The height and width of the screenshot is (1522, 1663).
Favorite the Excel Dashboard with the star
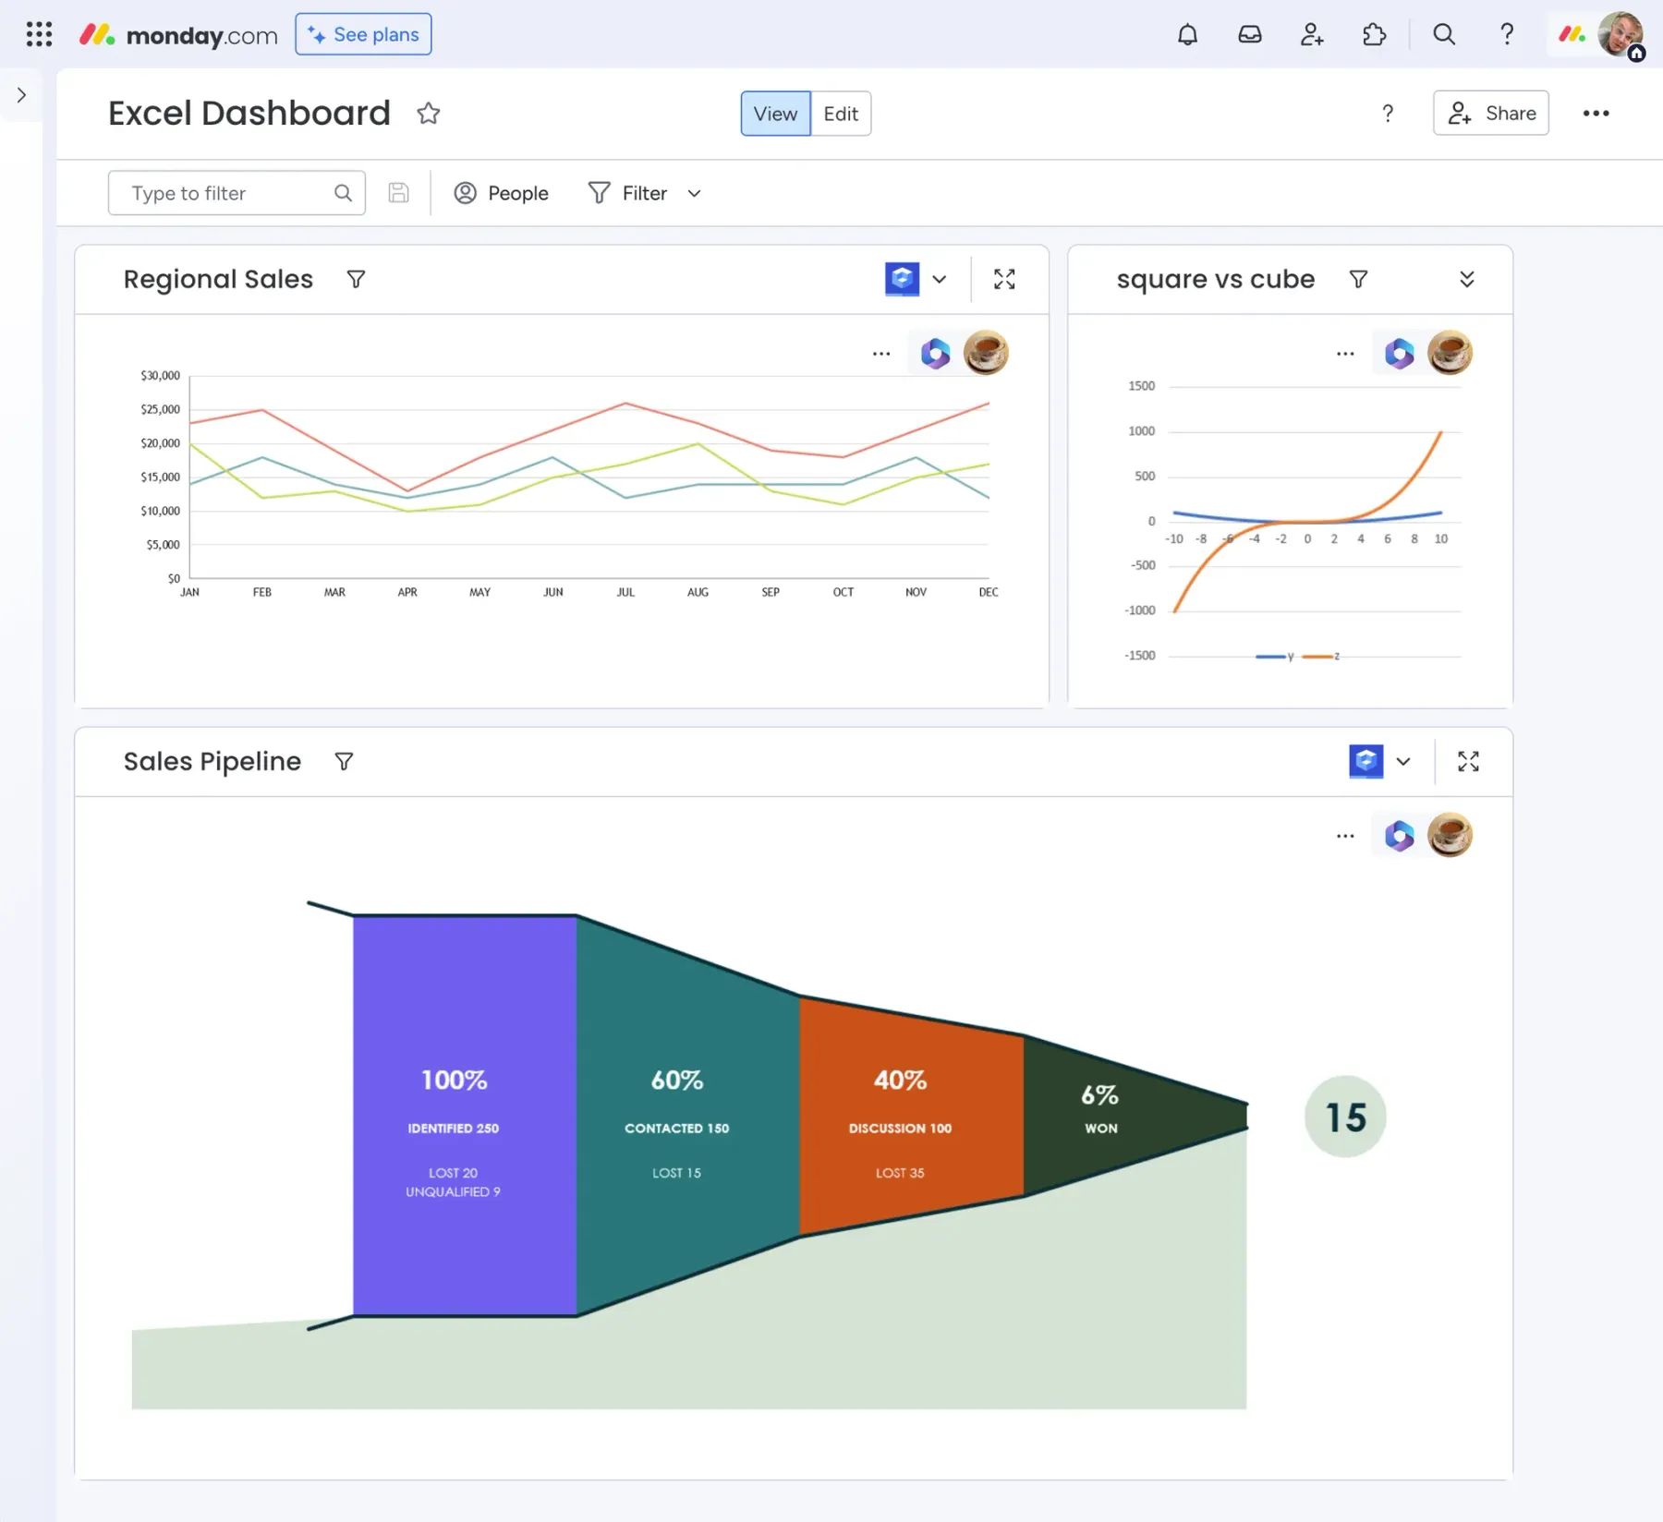pos(429,113)
